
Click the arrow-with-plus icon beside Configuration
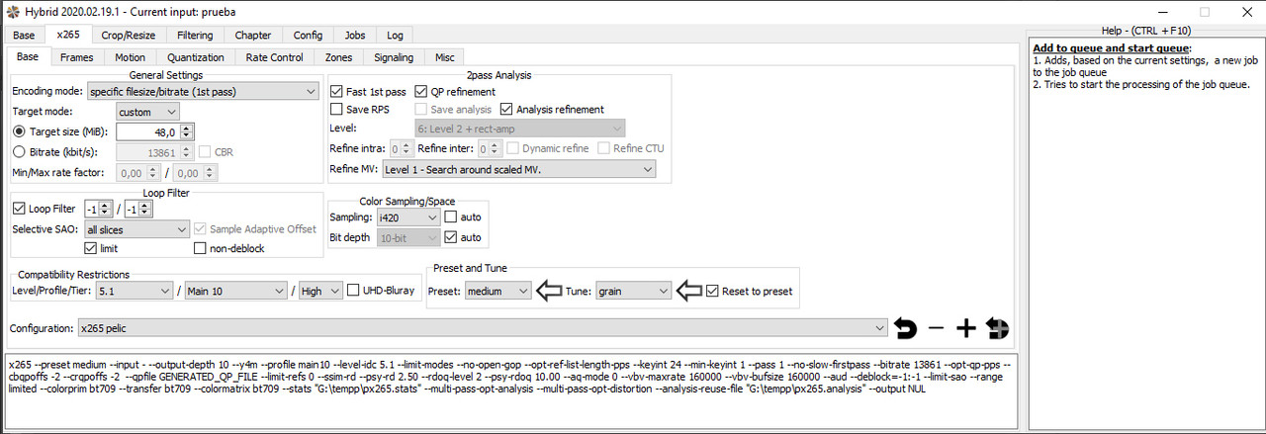click(x=997, y=328)
